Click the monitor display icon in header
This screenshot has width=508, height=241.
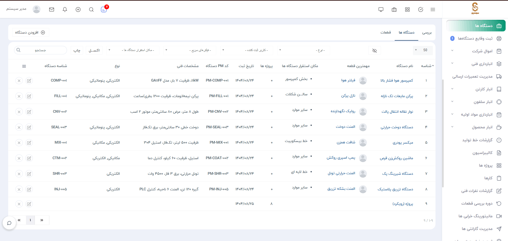(x=381, y=10)
